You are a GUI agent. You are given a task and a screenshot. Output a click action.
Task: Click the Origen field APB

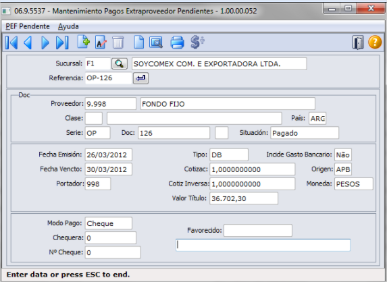tap(343, 169)
